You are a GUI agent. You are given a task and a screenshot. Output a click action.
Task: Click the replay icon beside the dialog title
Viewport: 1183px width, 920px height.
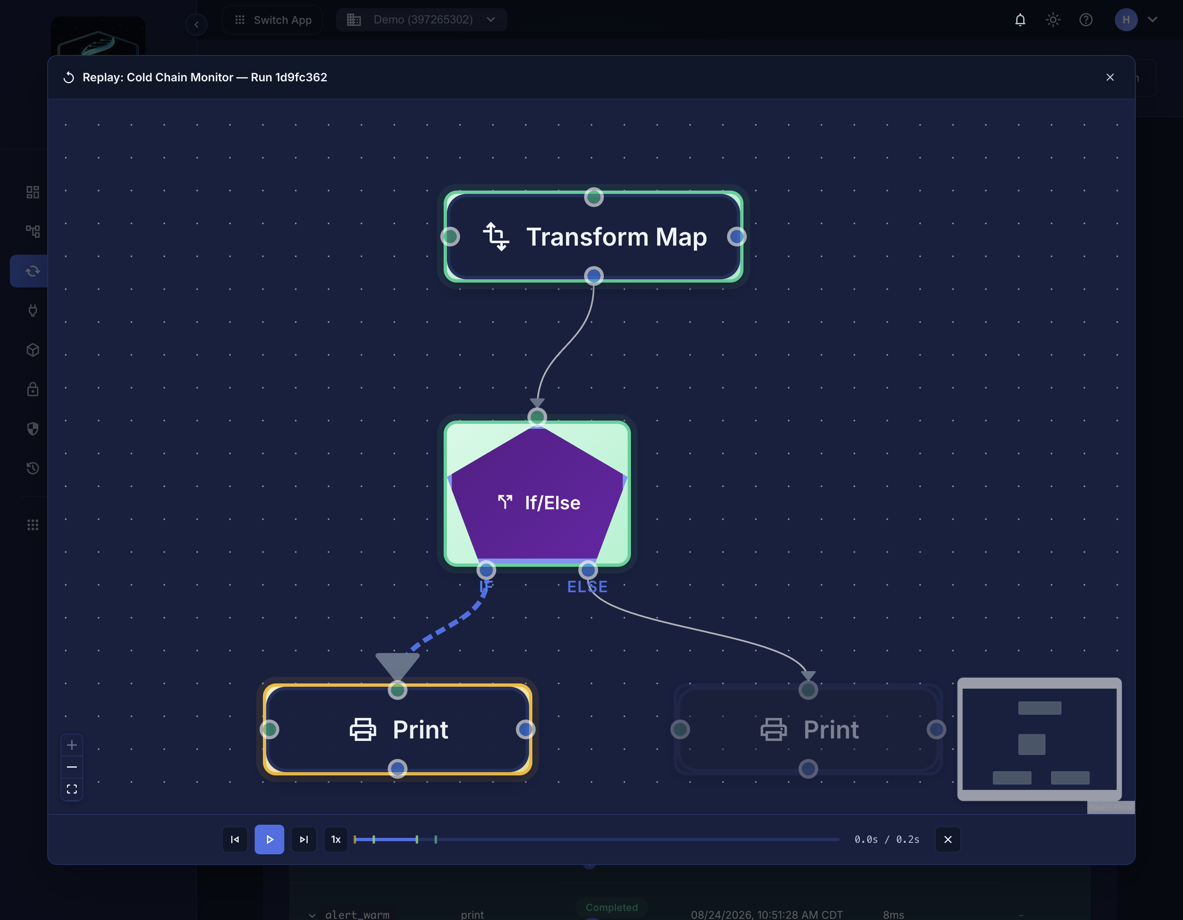[x=69, y=78]
